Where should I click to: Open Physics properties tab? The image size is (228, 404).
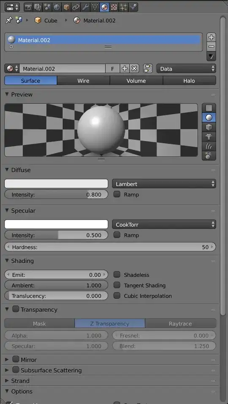133,7
